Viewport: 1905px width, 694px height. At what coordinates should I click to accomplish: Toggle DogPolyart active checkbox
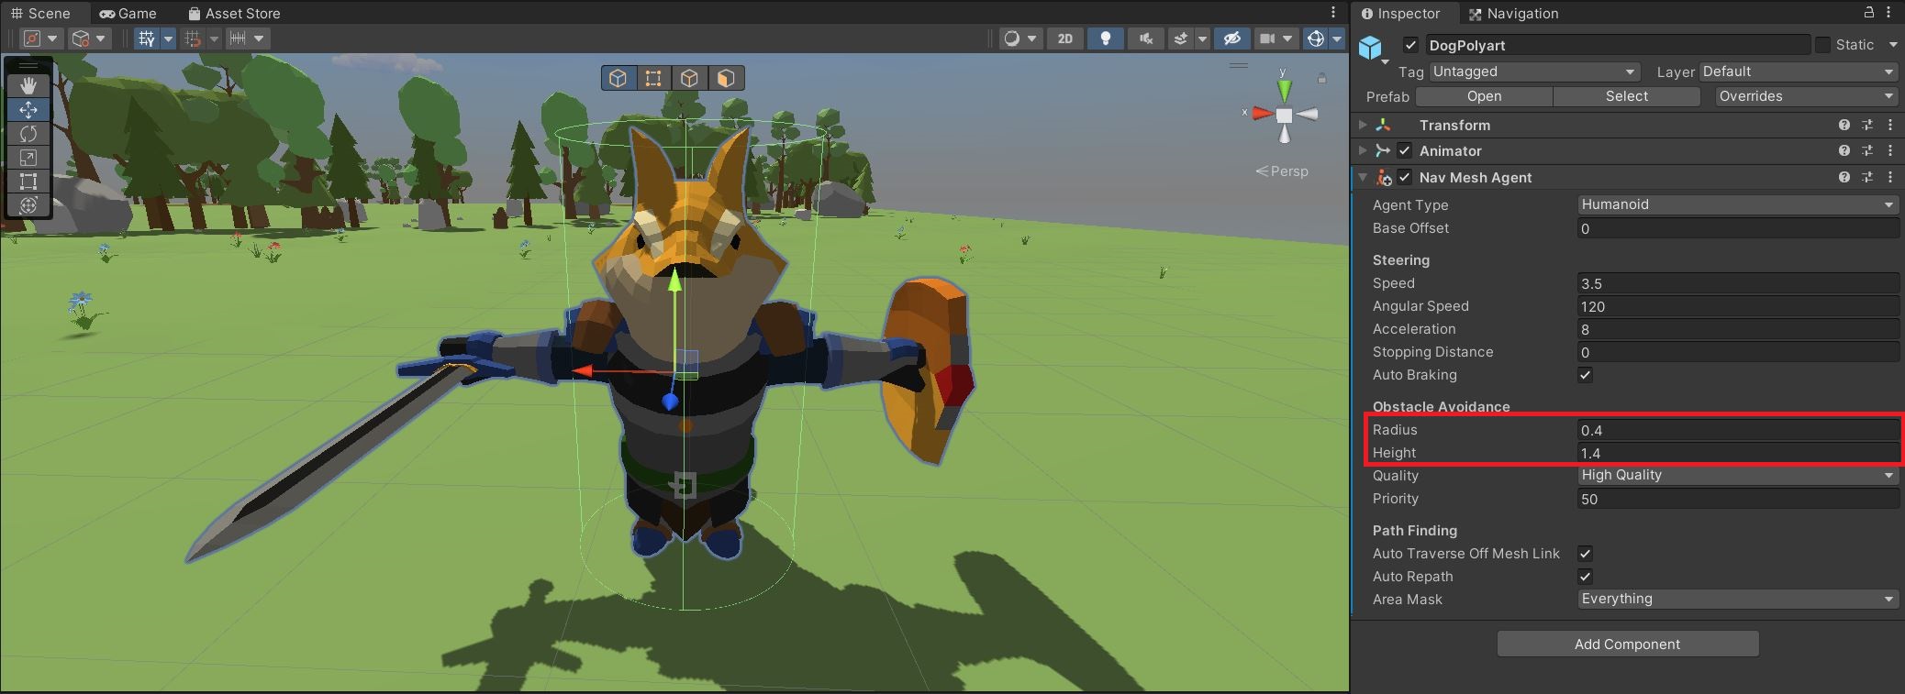click(1410, 45)
